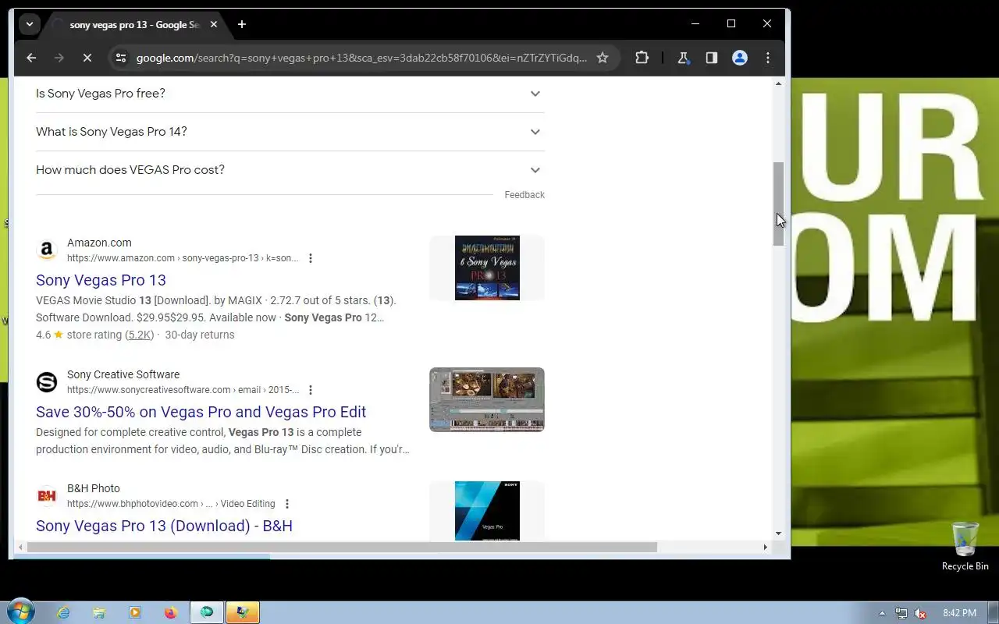Viewport: 999px width, 624px height.
Task: Open Windows Media Player taskbar icon
Action: (x=135, y=612)
